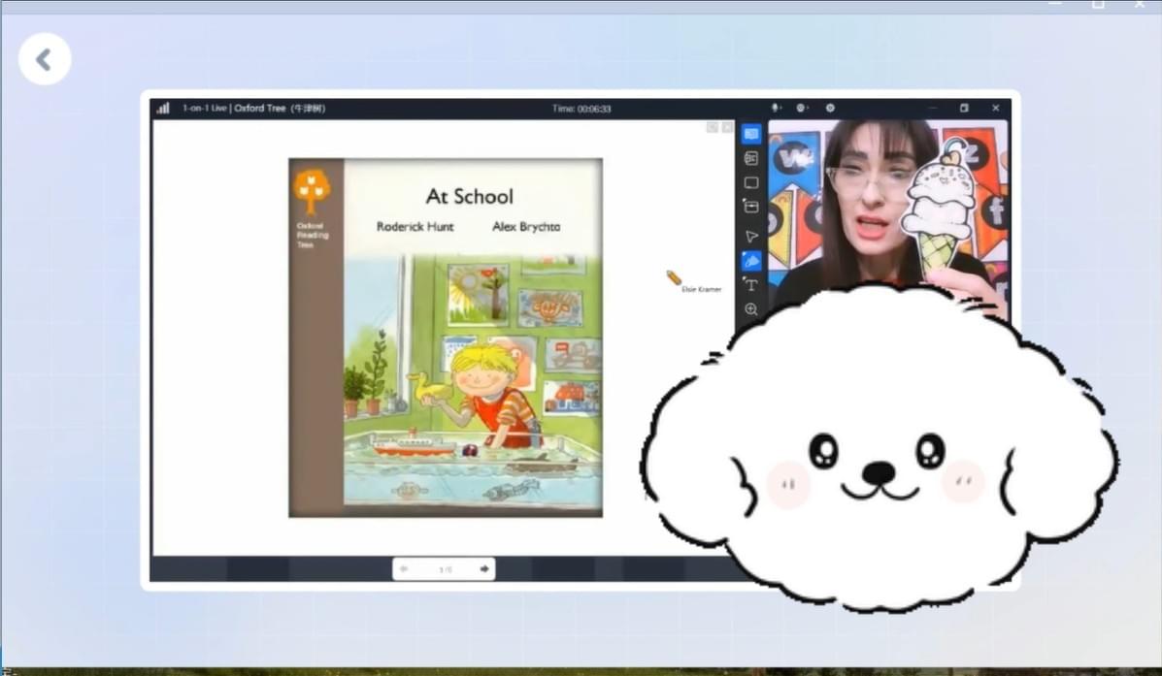This screenshot has width=1162, height=676.
Task: Click the '1-on-1 Live | Oxford Tree' title
Action: 253,108
